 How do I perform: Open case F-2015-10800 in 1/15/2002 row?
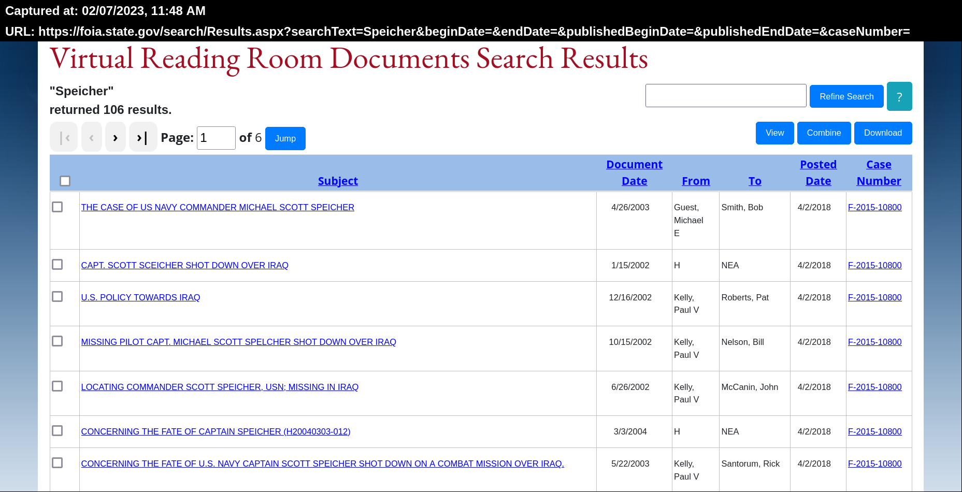(x=874, y=265)
